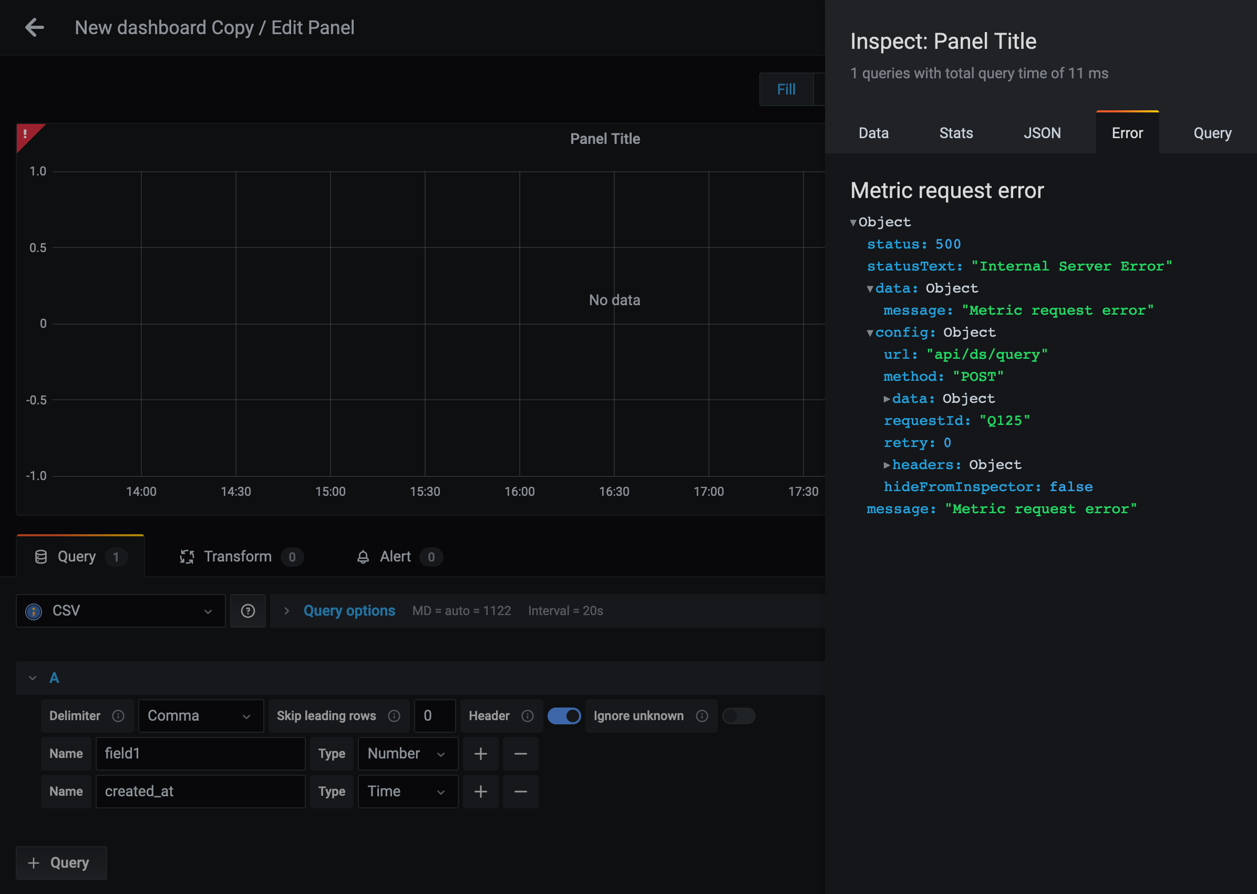Open the CSV query help icon
The image size is (1257, 894).
(248, 610)
